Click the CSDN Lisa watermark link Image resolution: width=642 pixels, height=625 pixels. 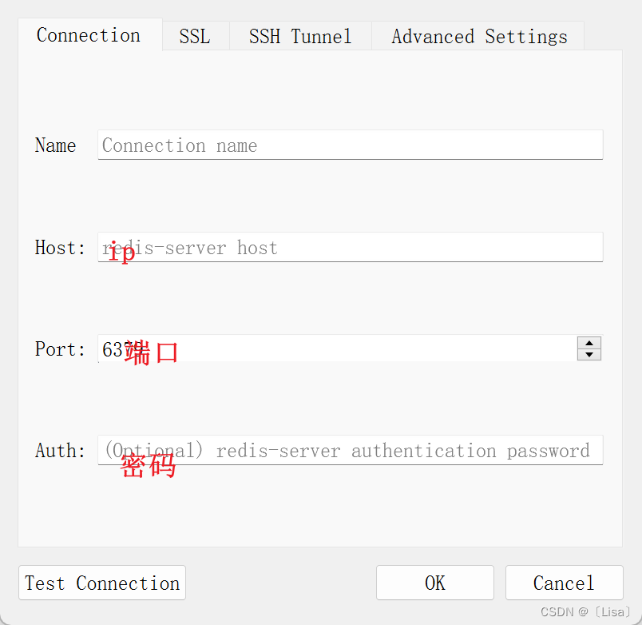tap(584, 611)
